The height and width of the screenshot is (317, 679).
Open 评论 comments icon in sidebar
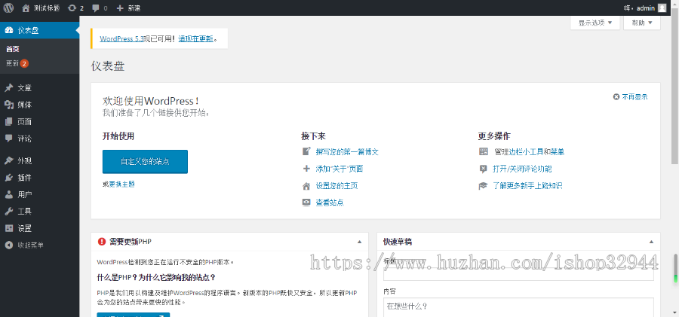click(x=8, y=139)
